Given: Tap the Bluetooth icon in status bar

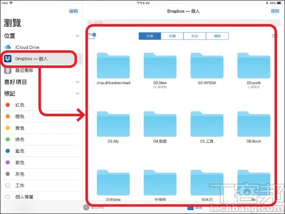Looking at the screenshot, I should (x=267, y=3).
